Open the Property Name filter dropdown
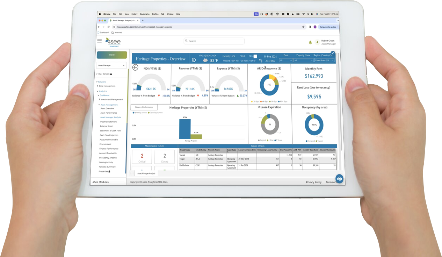The image size is (442, 257). click(303, 60)
